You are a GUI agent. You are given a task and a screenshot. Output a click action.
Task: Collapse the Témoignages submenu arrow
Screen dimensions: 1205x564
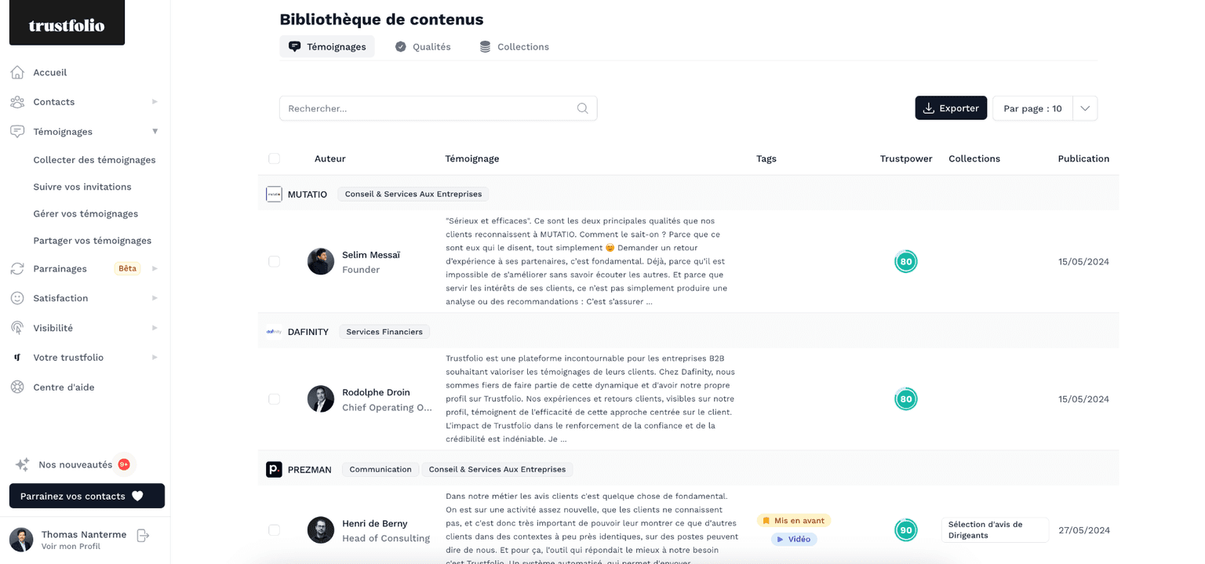click(x=155, y=132)
